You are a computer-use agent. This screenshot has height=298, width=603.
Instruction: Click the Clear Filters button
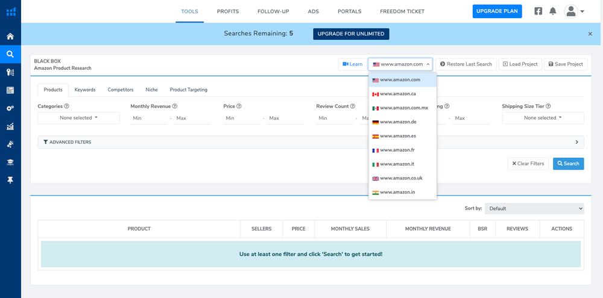[528, 164]
